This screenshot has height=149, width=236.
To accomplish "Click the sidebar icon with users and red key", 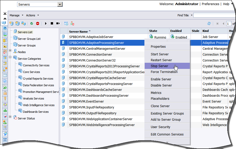I will click(5, 52).
